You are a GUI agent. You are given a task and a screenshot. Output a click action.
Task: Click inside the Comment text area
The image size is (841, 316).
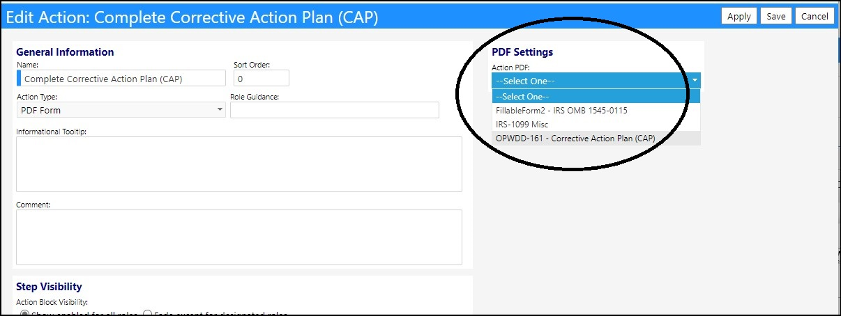click(x=239, y=237)
